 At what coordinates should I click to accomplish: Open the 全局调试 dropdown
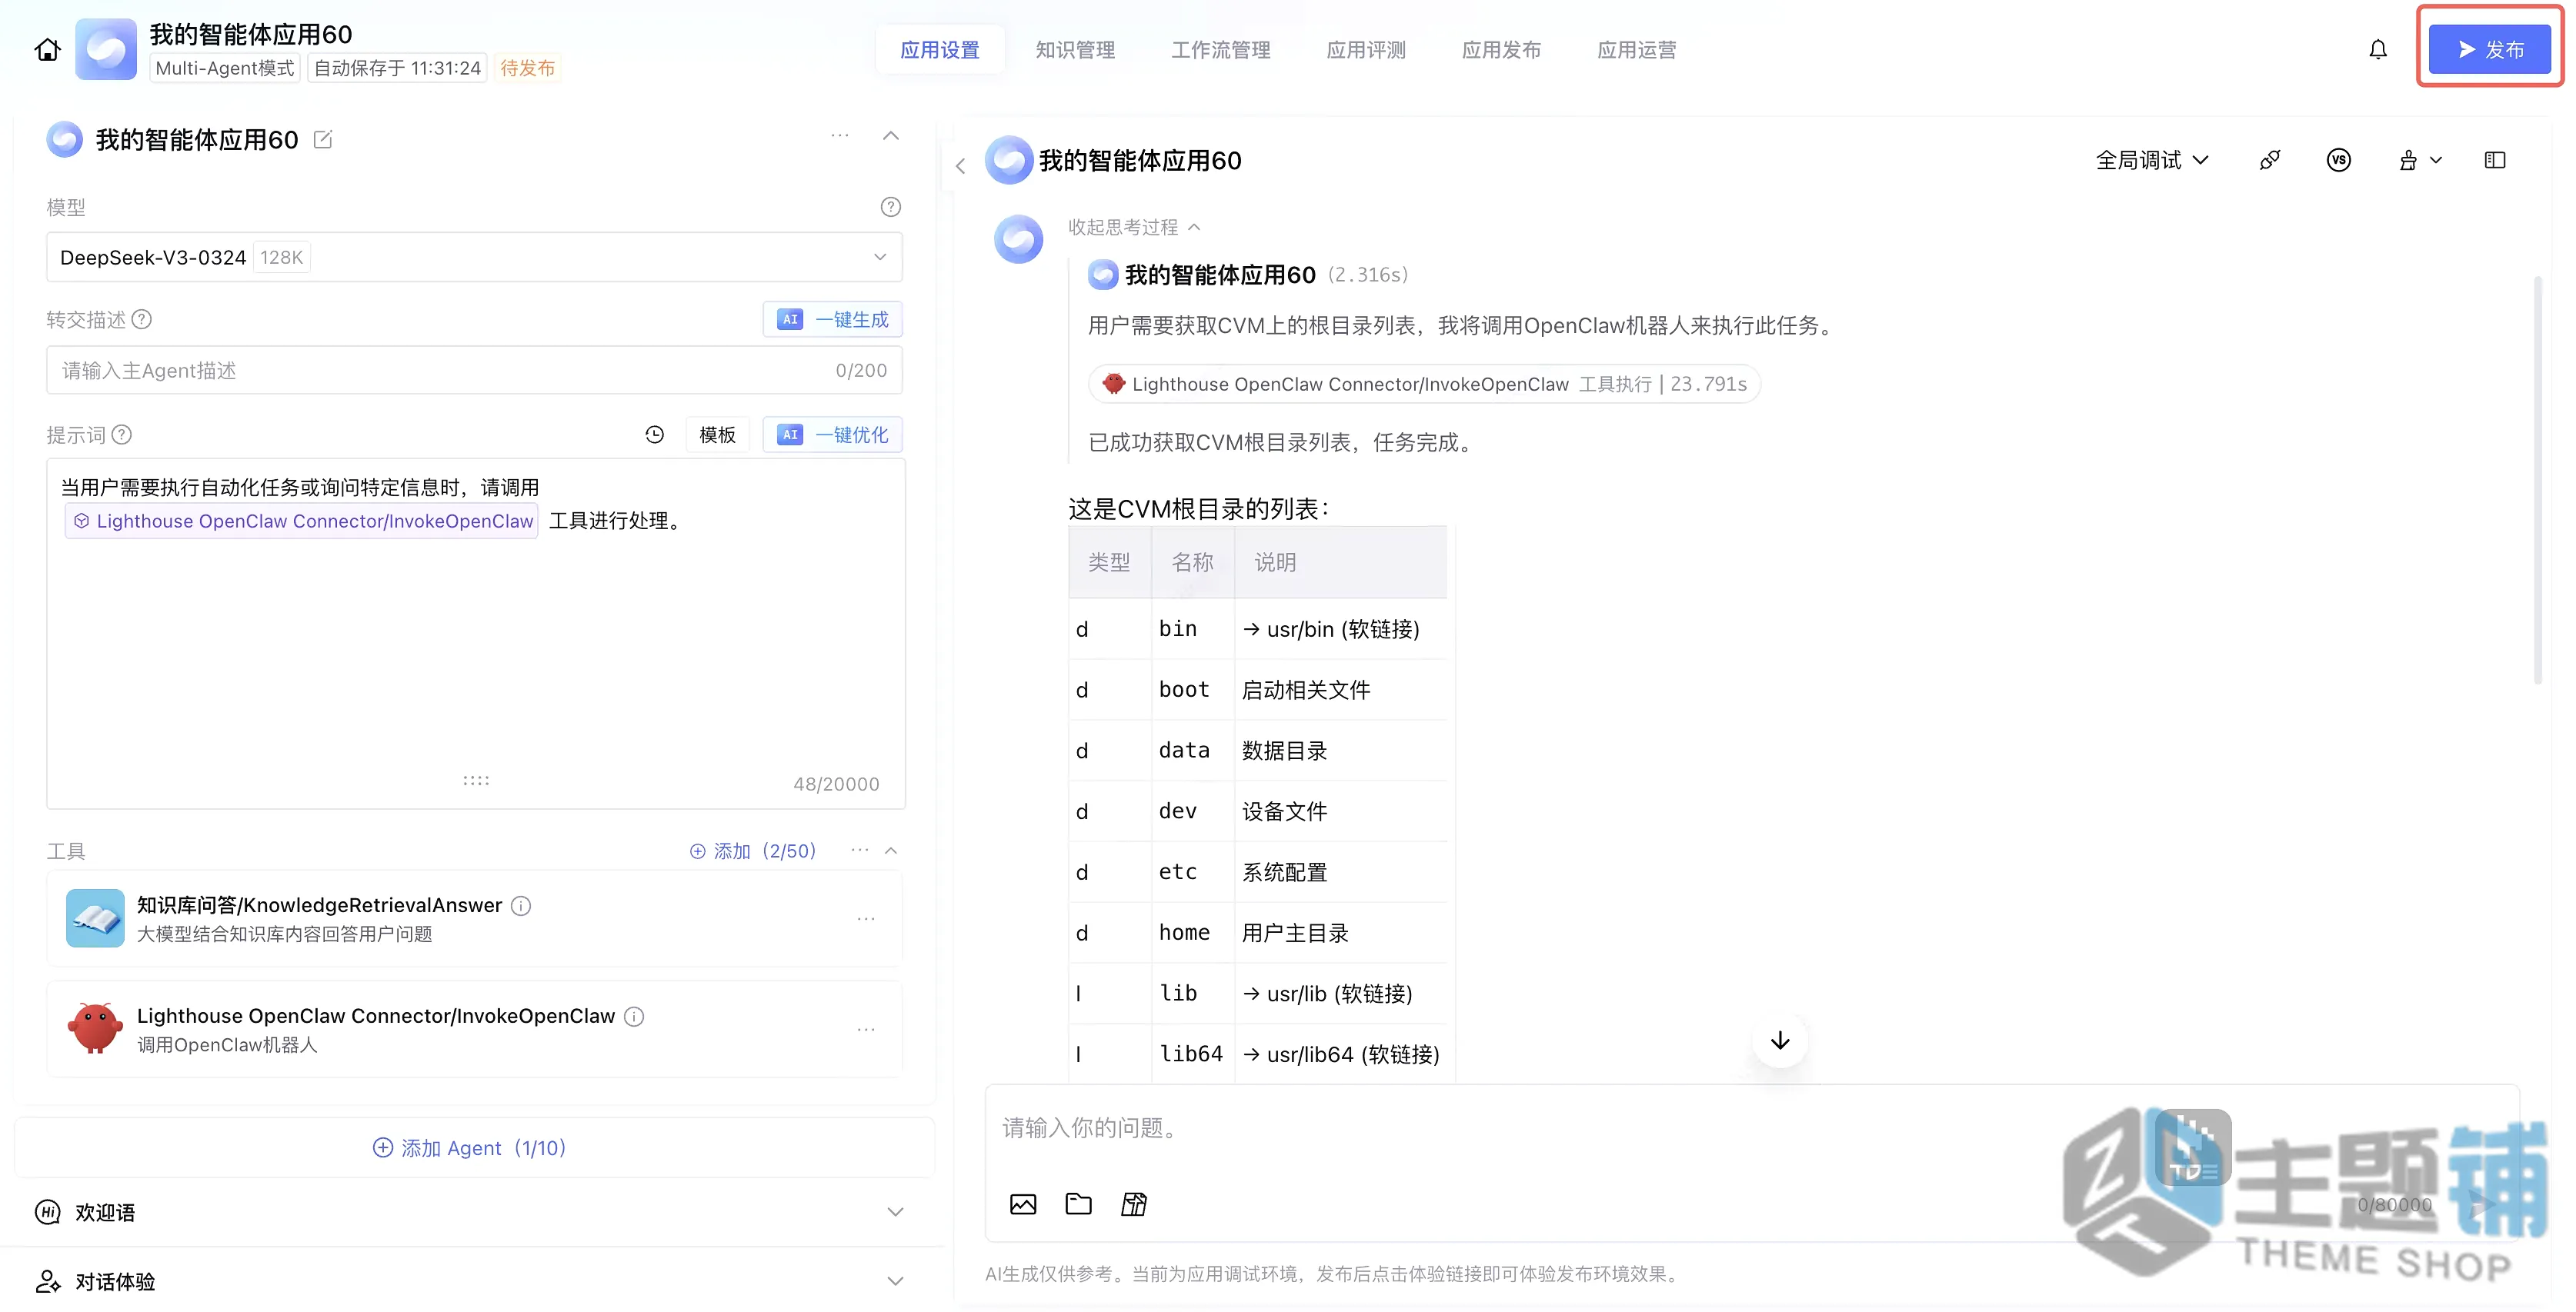[2152, 160]
